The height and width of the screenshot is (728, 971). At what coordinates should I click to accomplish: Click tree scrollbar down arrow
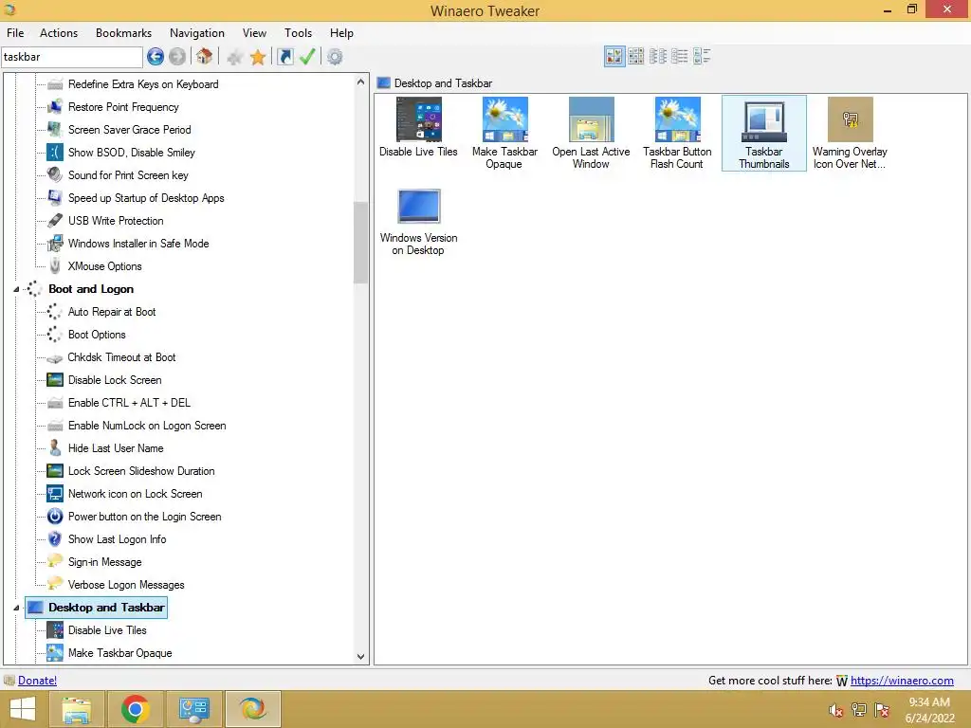pyautogui.click(x=360, y=657)
